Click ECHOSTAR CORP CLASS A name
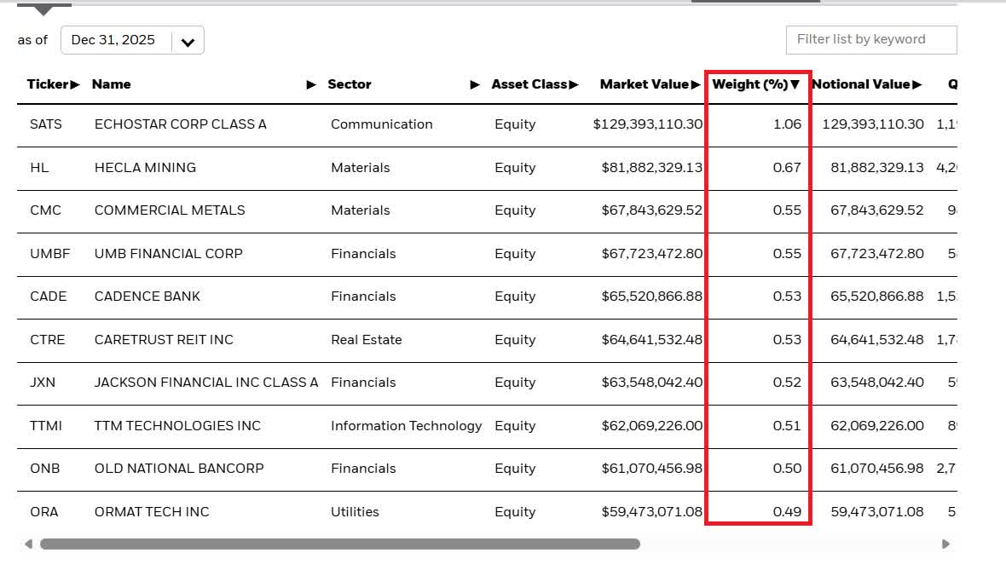This screenshot has width=1006, height=570. [x=180, y=124]
